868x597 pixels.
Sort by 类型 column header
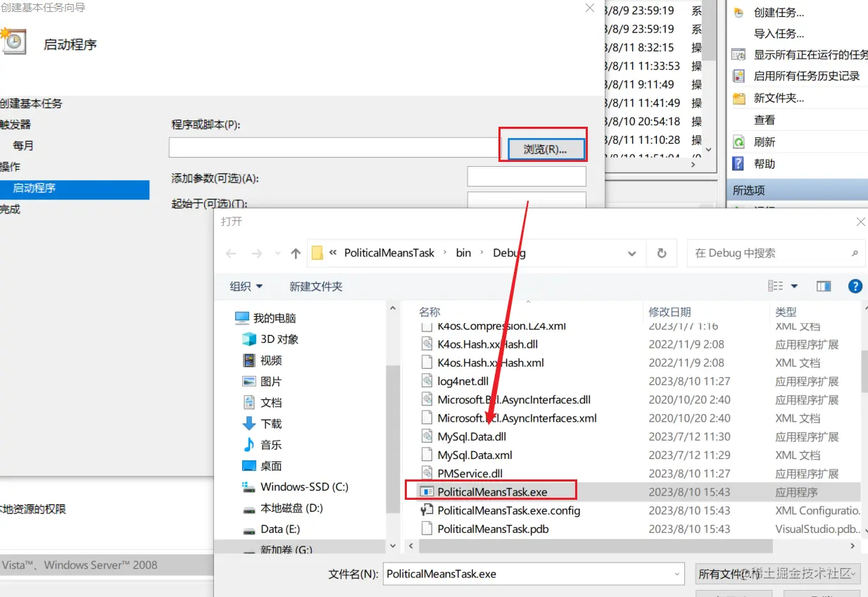[786, 312]
